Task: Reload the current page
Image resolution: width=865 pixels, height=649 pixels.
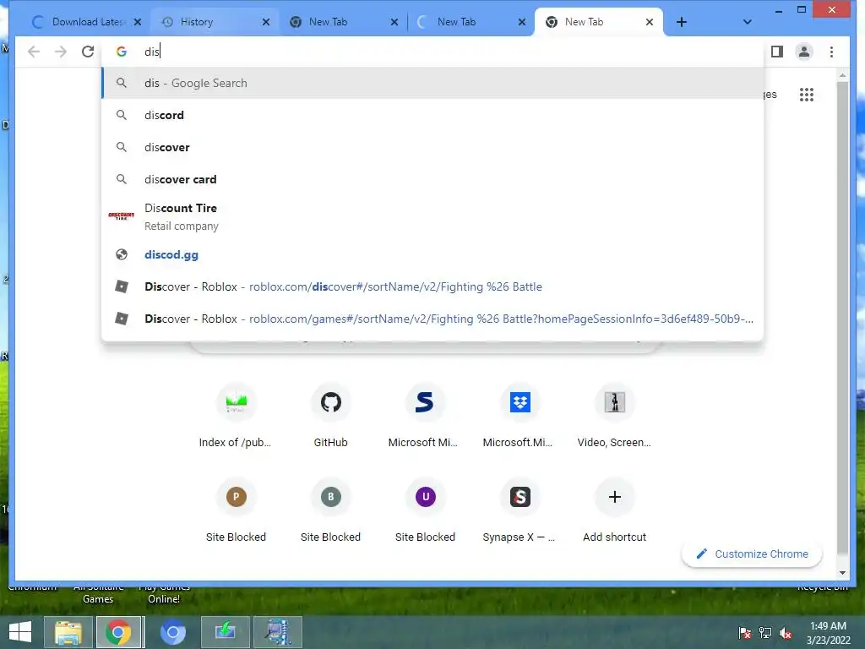Action: click(88, 52)
